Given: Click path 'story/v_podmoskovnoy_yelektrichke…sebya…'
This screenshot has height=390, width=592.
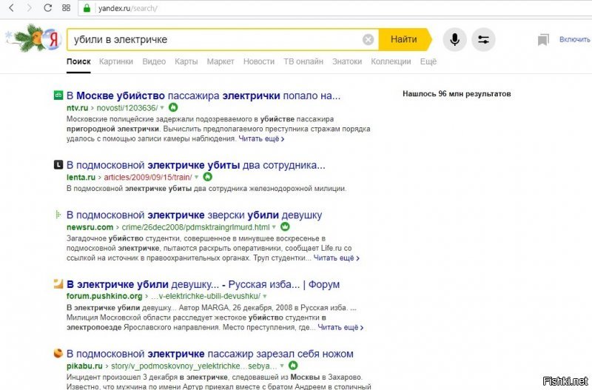Looking at the screenshot, I should point(194,366).
